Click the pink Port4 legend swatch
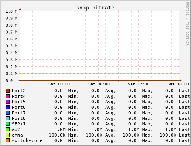 coord(8,96)
